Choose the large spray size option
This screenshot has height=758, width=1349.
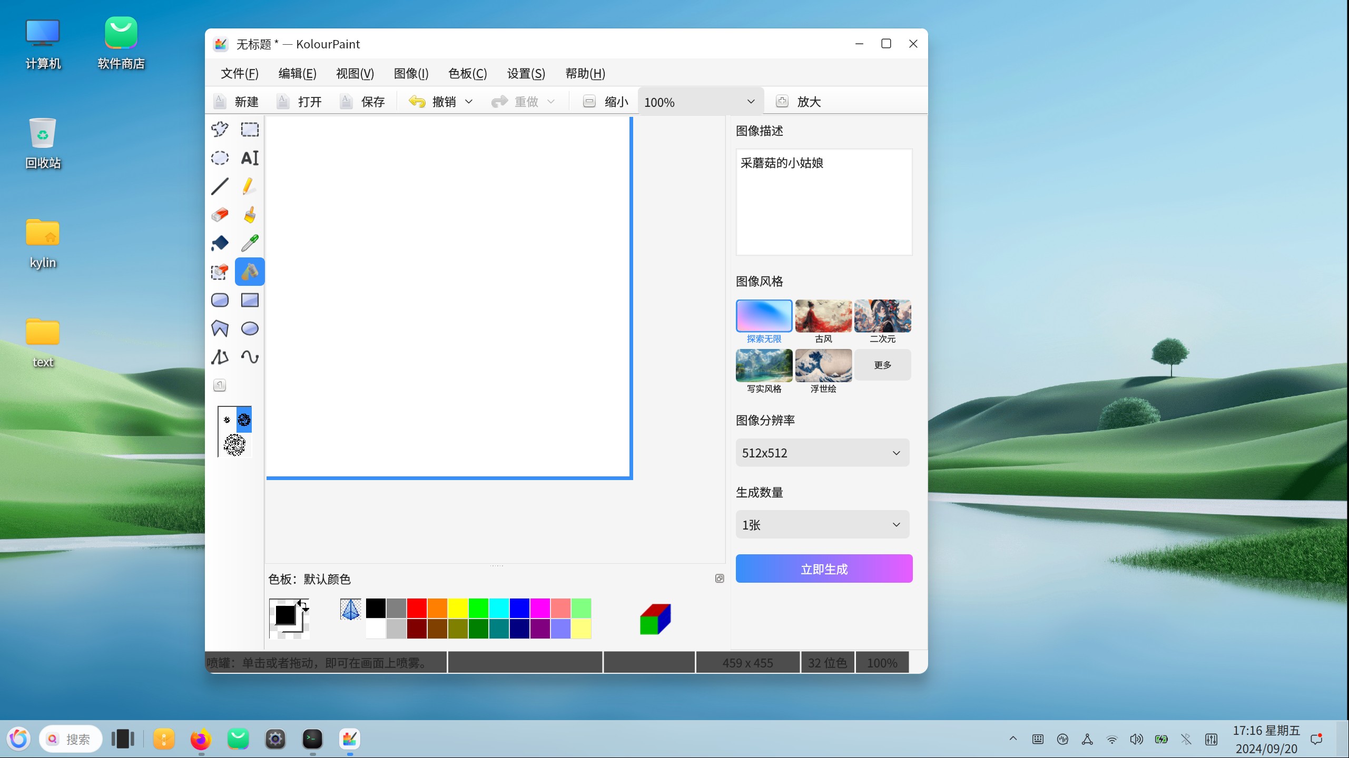[x=234, y=445]
